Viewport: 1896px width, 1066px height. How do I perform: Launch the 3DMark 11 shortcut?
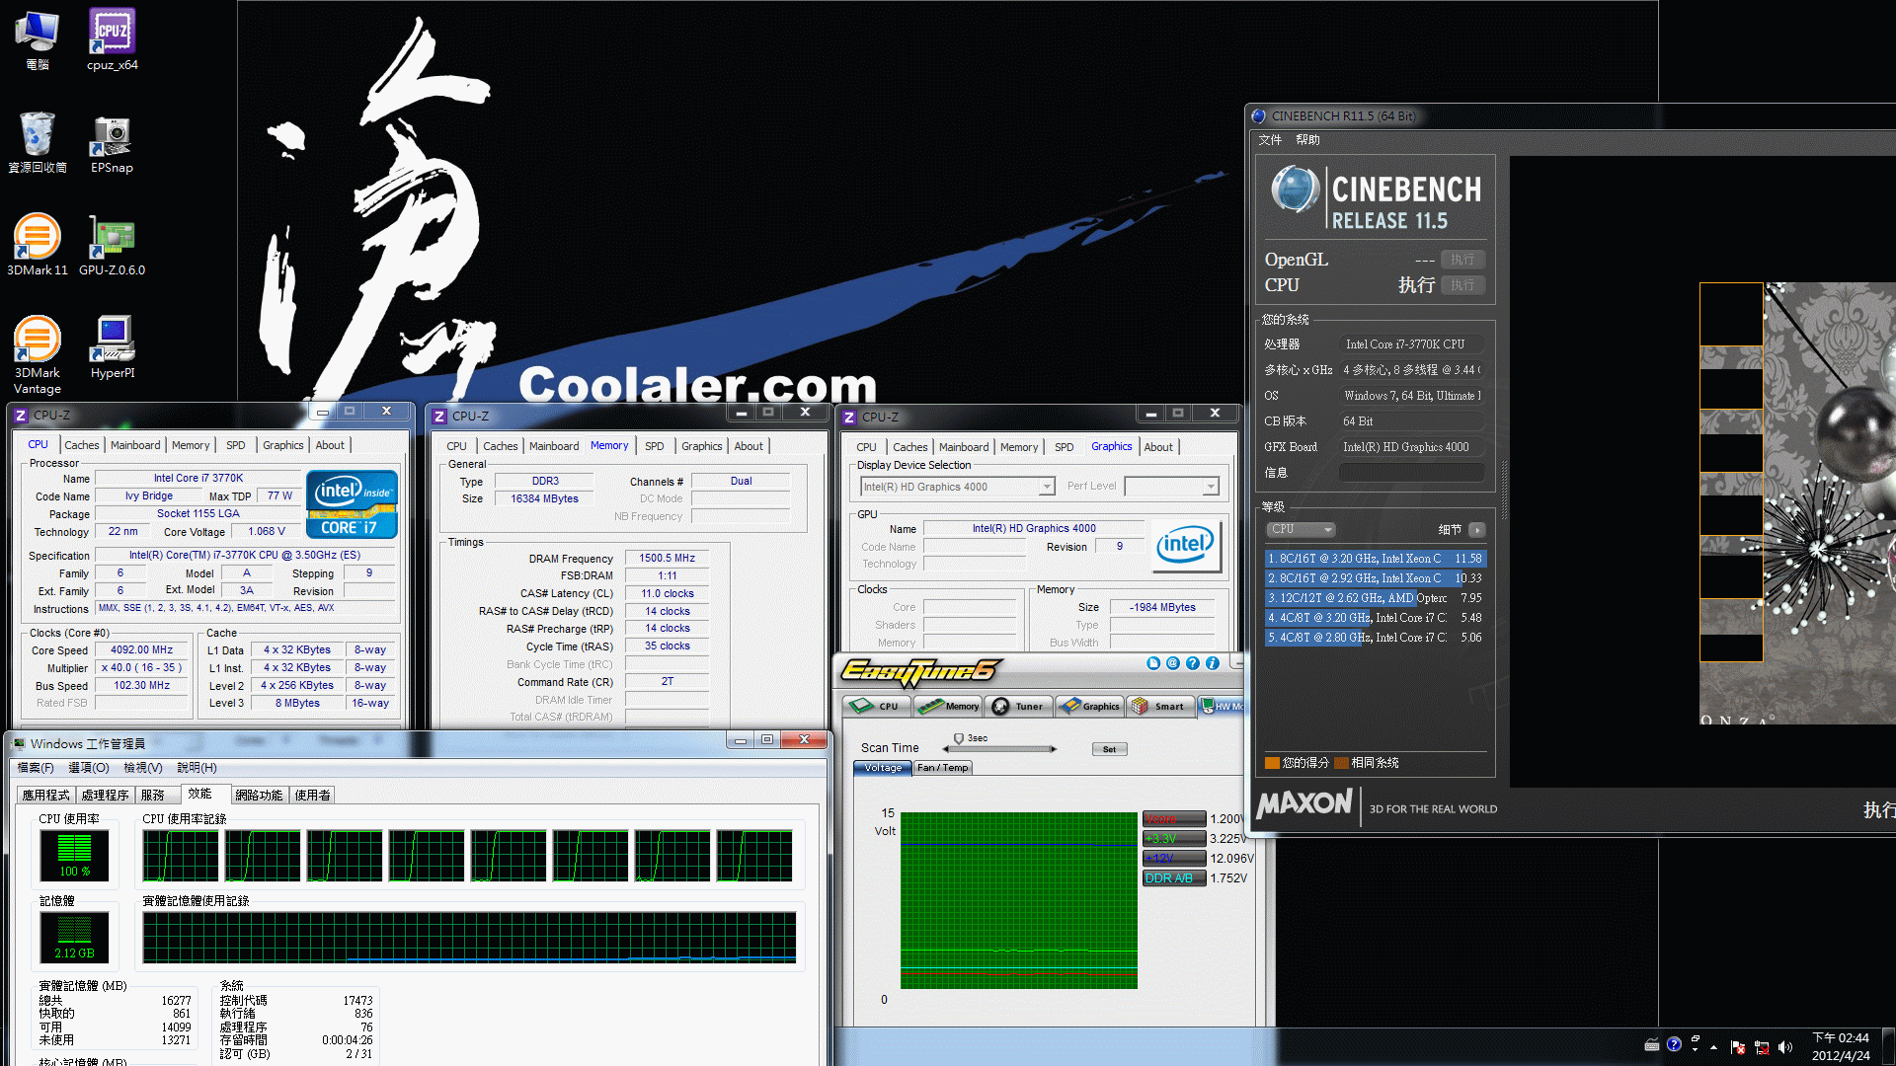point(37,245)
